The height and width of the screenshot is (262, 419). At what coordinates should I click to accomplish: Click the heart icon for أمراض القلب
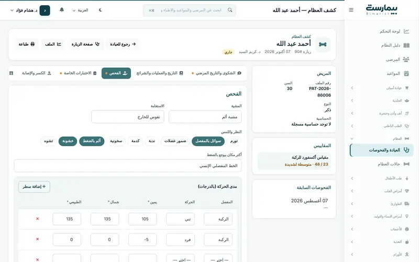tap(407, 191)
